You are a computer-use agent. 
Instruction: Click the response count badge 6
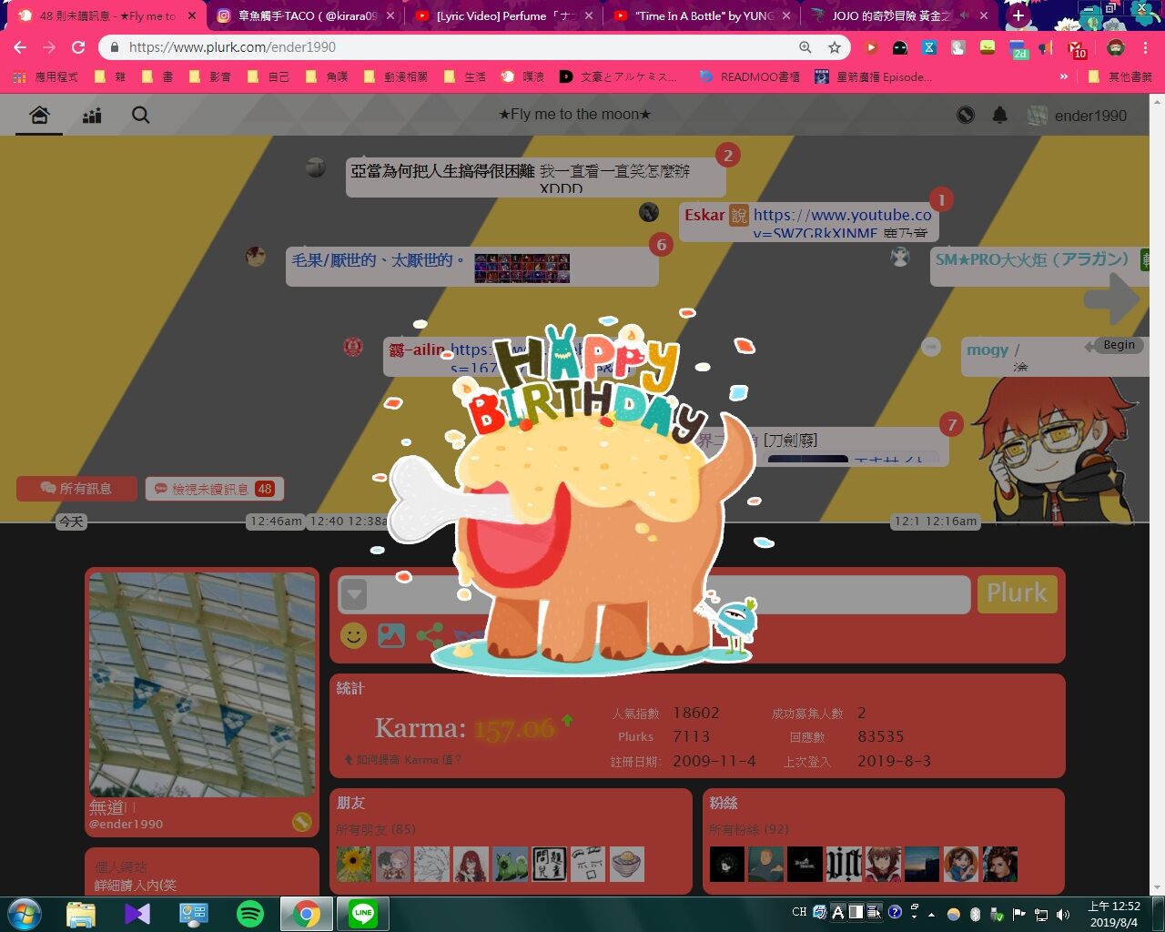661,244
